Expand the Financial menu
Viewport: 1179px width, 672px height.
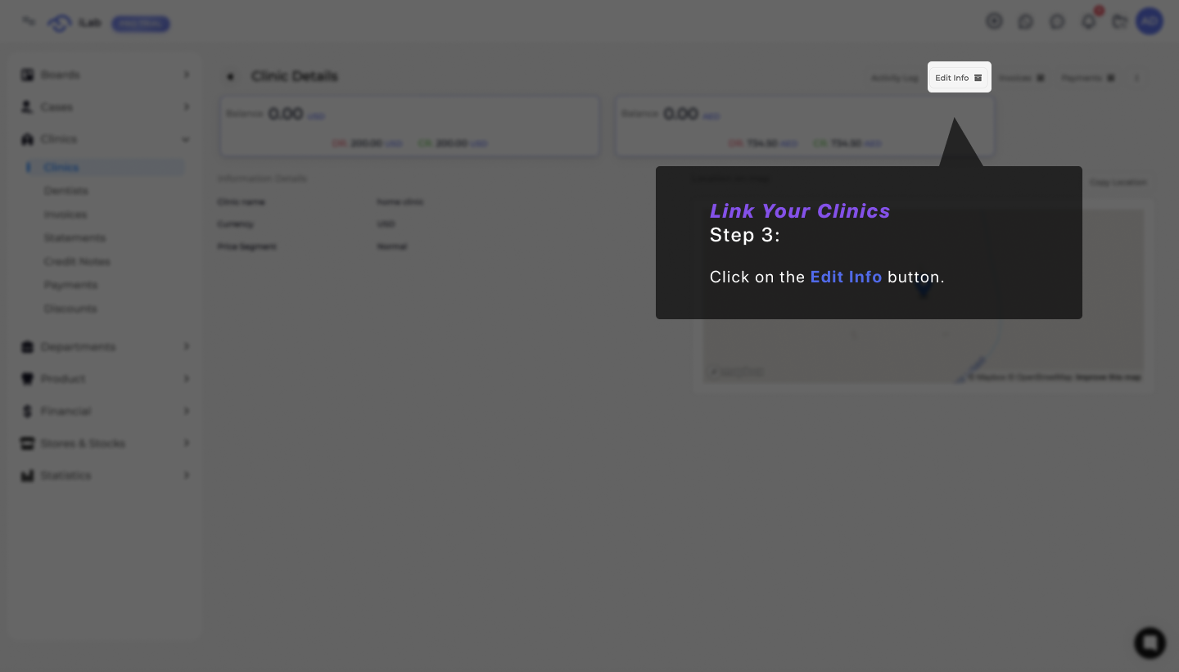coord(106,411)
